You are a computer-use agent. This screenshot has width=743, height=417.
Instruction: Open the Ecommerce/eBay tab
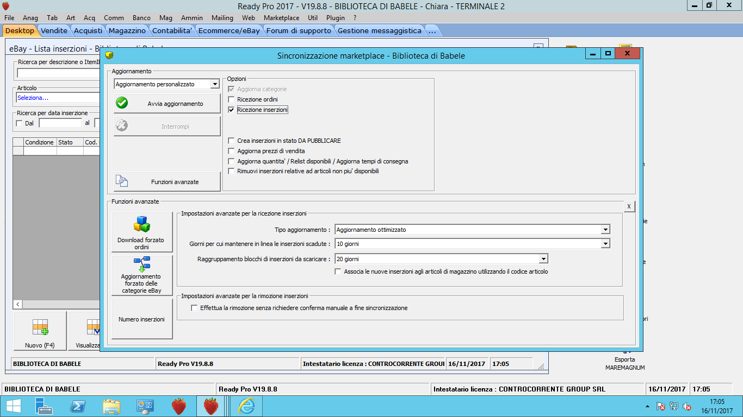pos(229,31)
